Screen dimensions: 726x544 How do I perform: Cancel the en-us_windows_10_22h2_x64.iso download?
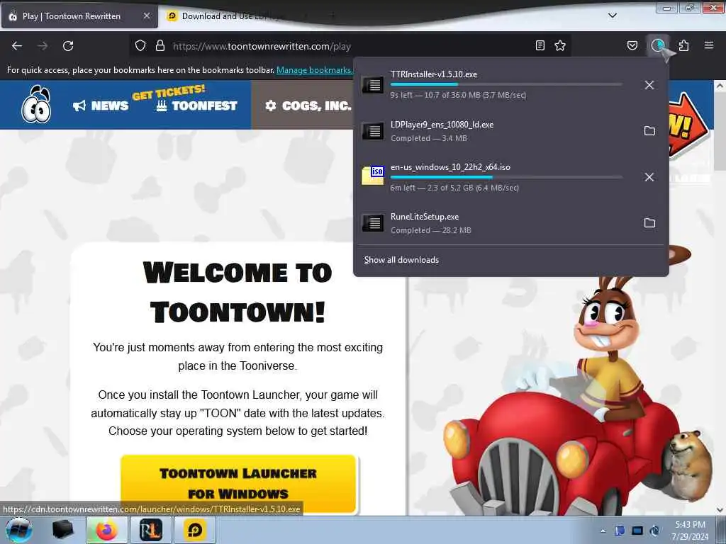[649, 176]
